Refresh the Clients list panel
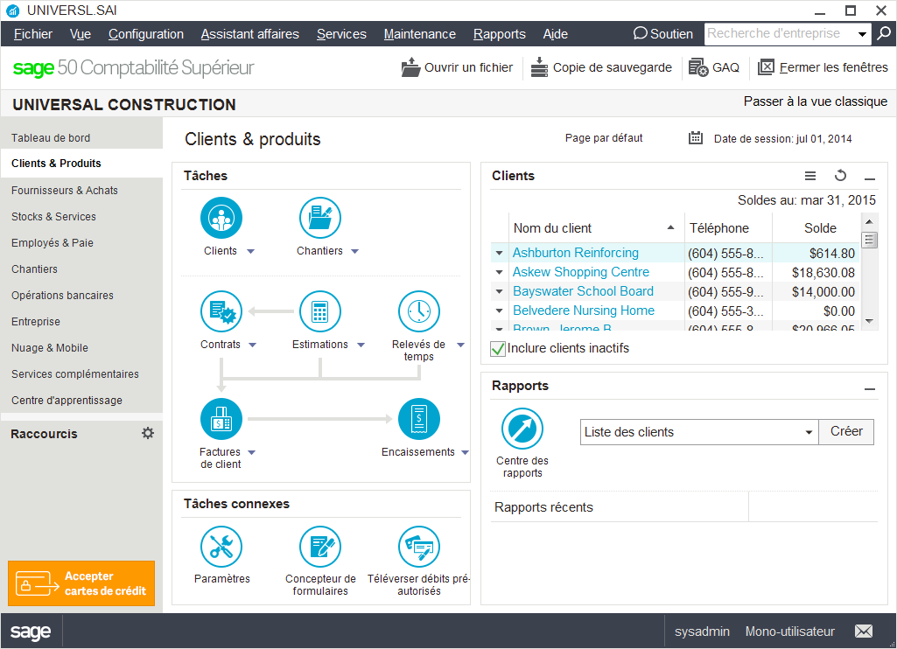897x649 pixels. pos(840,176)
